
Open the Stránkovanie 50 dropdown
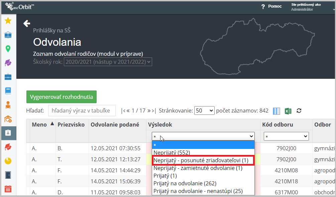click(204, 111)
